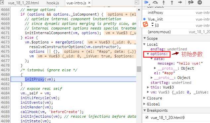Toggle the file navigator sidebar icon
Screen dimensions: 210x123
click(x=2, y=2)
